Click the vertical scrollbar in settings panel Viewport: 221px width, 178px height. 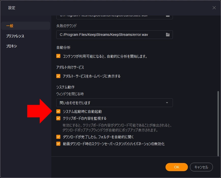[x=218, y=122]
